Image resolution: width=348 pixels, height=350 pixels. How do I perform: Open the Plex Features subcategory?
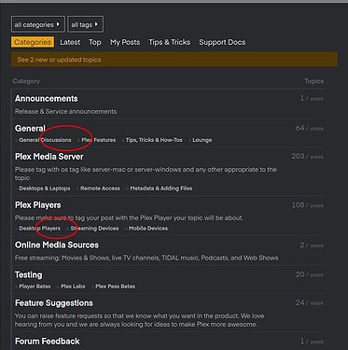click(99, 140)
